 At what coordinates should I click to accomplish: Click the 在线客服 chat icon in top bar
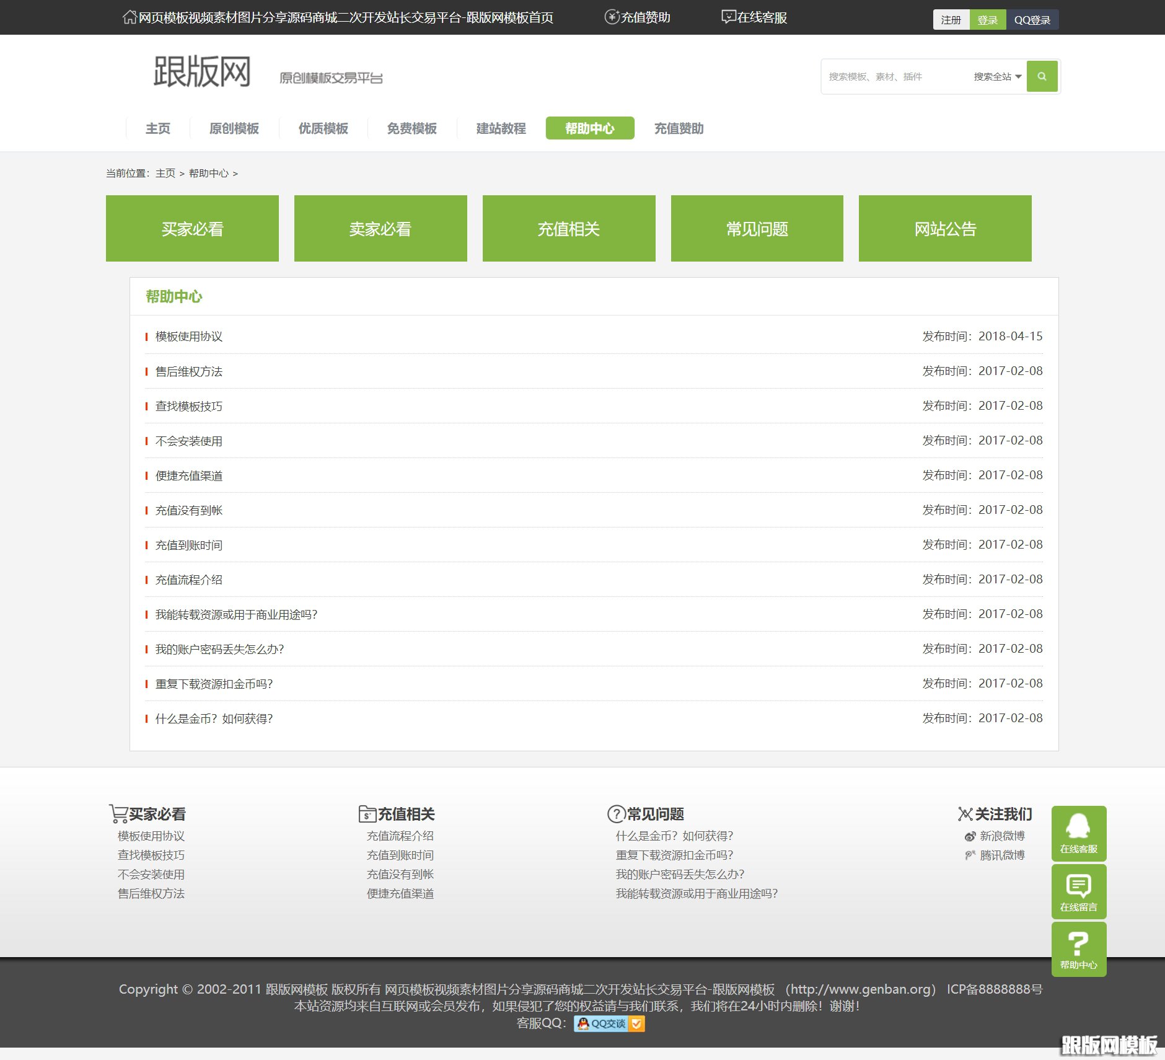pos(729,17)
